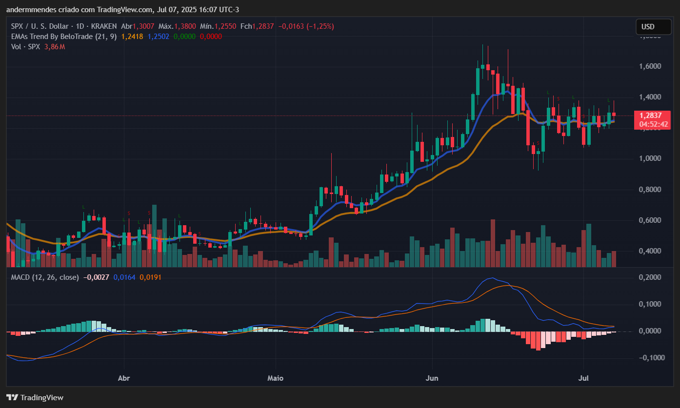The height and width of the screenshot is (408, 680).
Task: Click the 1,4000 price axis label
Action: pyautogui.click(x=650, y=97)
